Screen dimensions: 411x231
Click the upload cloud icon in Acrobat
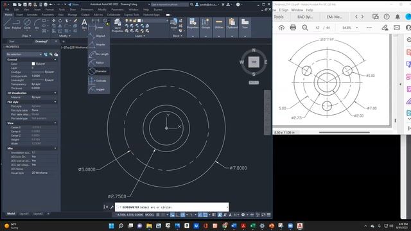tap(281, 28)
